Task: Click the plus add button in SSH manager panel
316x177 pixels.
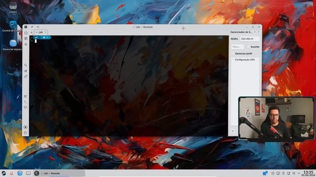Action: pyautogui.click(x=233, y=131)
